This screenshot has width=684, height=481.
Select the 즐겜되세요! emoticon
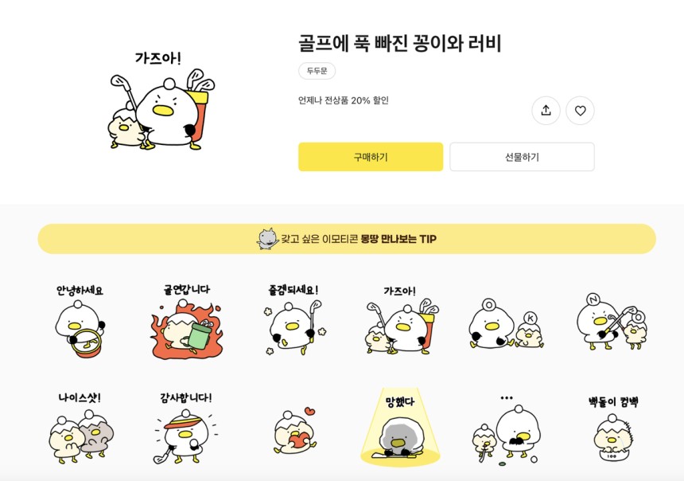coord(293,321)
